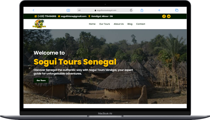The height and width of the screenshot is (120, 210).
Task: Click the soguithiane@gmail.com email link
Action: coord(74,16)
